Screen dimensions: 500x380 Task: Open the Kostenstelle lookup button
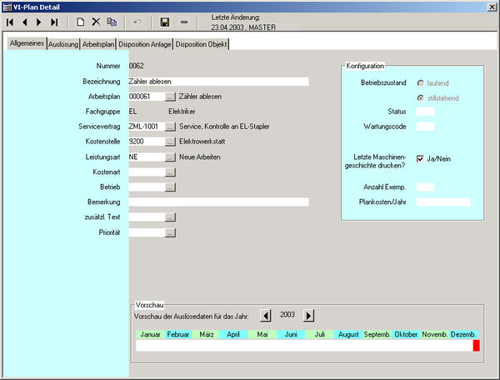click(170, 142)
